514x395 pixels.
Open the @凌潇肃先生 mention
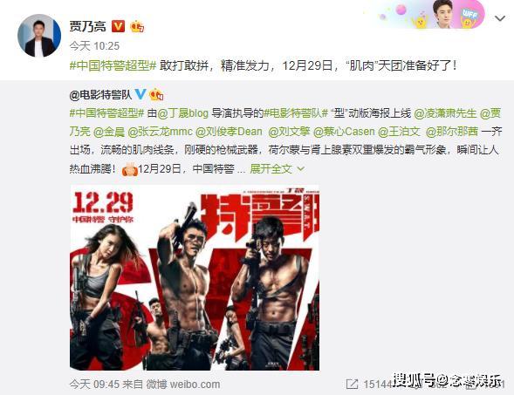tap(445, 113)
